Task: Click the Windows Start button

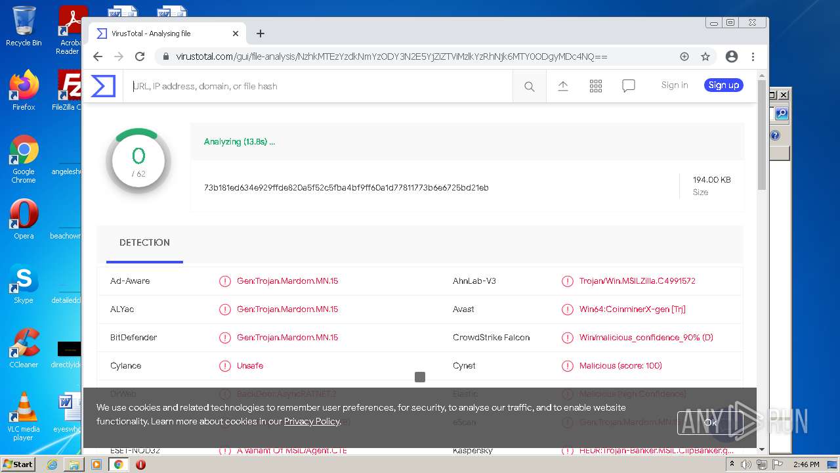Action: coord(18,464)
